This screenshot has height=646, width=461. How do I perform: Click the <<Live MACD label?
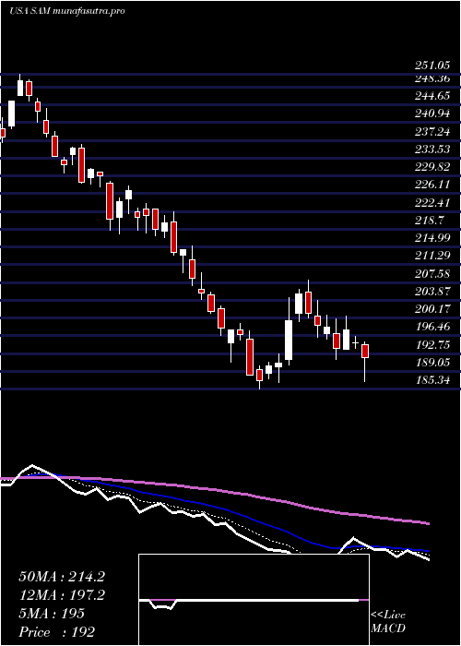388,622
